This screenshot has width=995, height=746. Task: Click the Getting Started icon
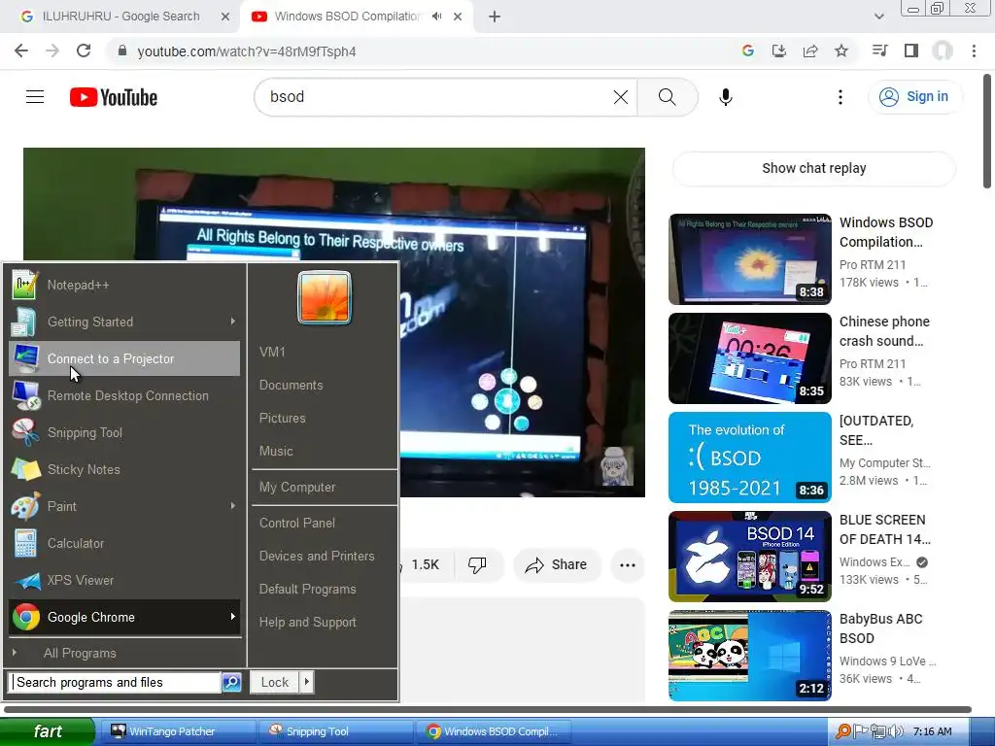point(24,322)
